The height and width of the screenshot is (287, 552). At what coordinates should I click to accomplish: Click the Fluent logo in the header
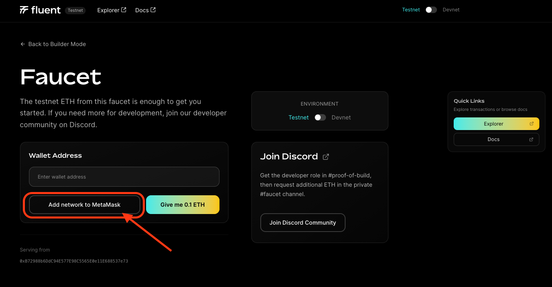click(x=40, y=10)
